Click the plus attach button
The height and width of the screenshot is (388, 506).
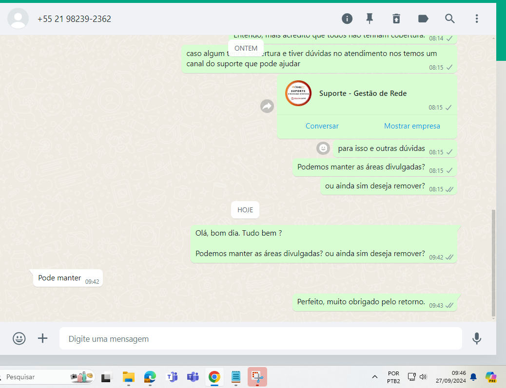[43, 338]
